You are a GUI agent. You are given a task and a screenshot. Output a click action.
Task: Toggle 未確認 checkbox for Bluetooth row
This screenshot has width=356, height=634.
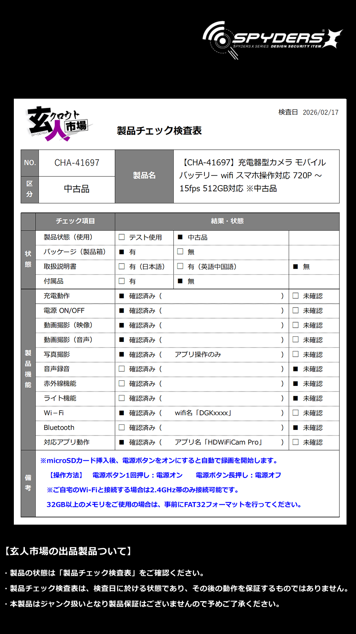point(295,428)
